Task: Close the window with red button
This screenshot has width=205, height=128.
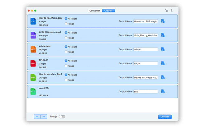Action: click(29, 11)
